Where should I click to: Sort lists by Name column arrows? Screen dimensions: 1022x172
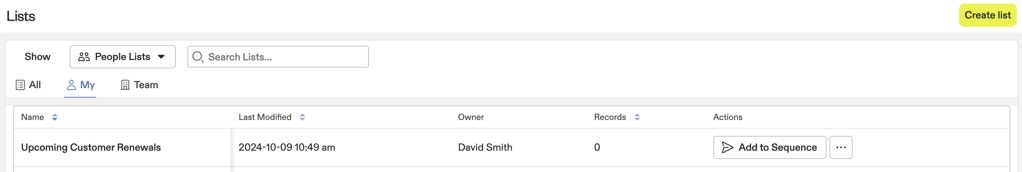(55, 117)
